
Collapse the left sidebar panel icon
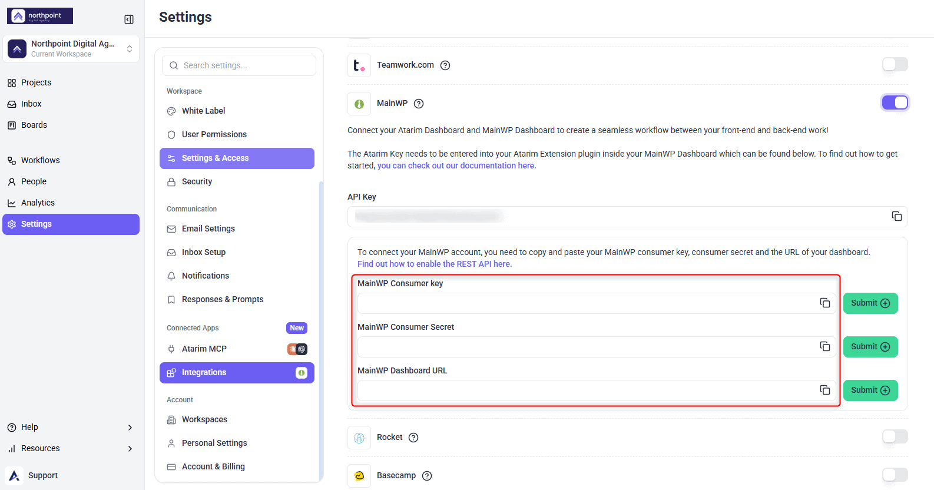pyautogui.click(x=129, y=19)
